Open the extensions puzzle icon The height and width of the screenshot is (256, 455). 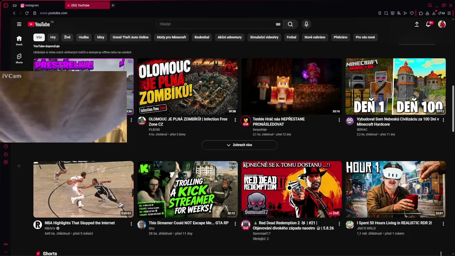tap(421, 13)
